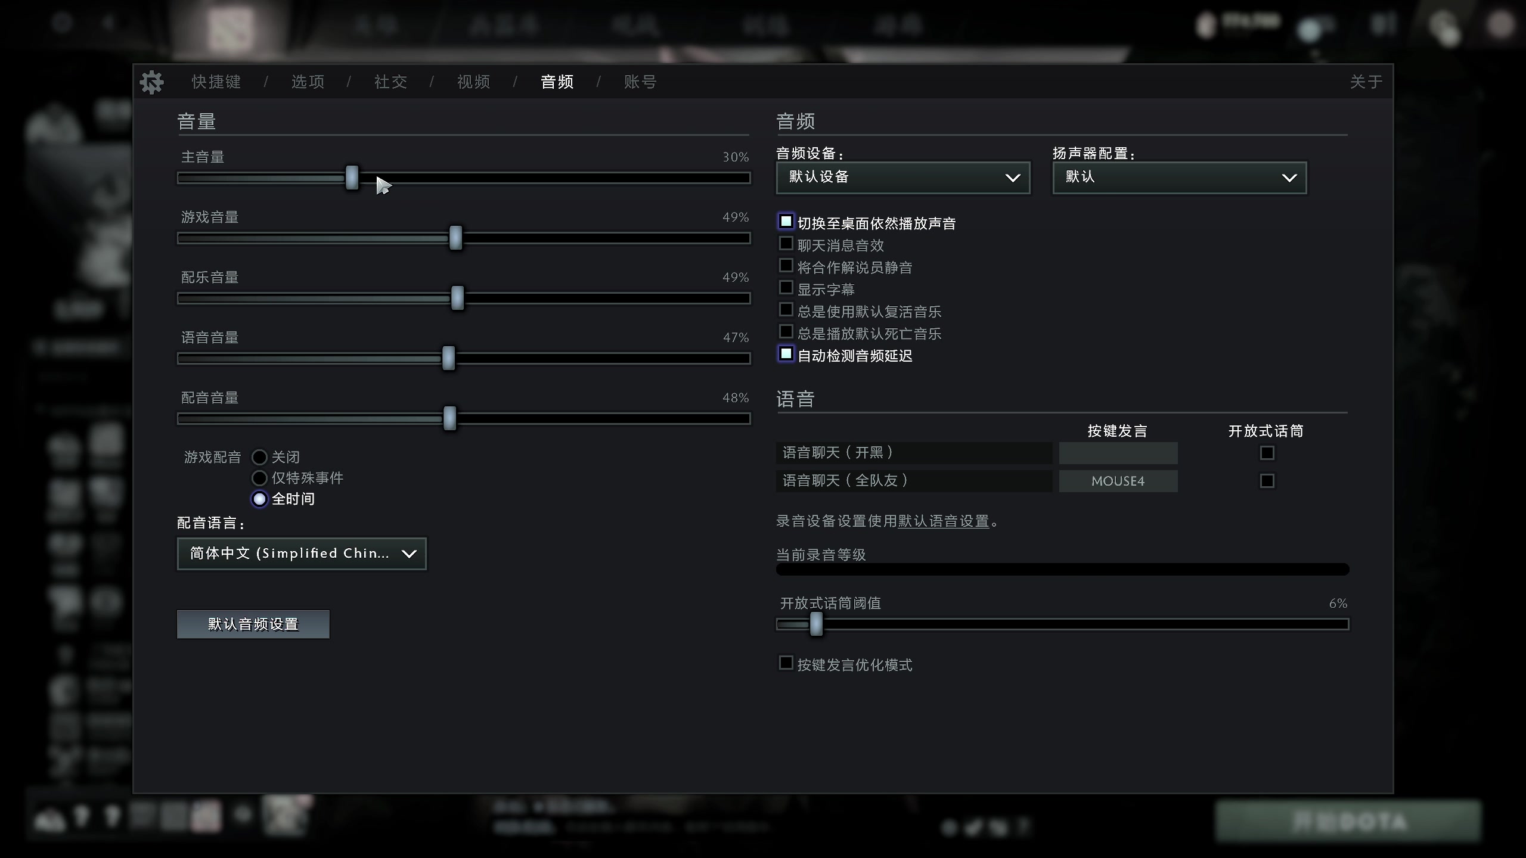Switch to the 快捷键 settings tab
This screenshot has height=858, width=1526.
pos(215,82)
